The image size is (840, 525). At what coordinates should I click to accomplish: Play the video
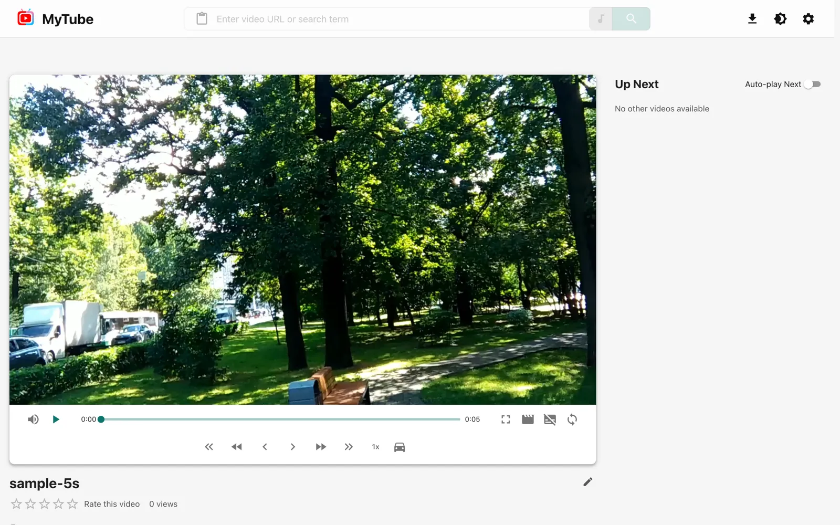pos(56,419)
